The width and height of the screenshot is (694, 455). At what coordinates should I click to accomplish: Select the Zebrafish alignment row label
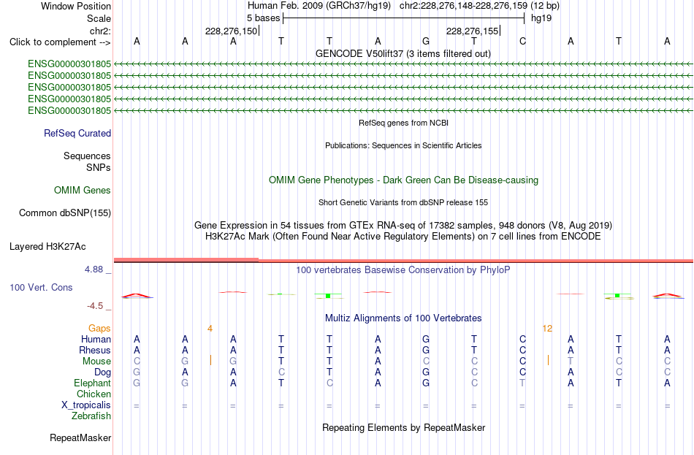(x=91, y=416)
